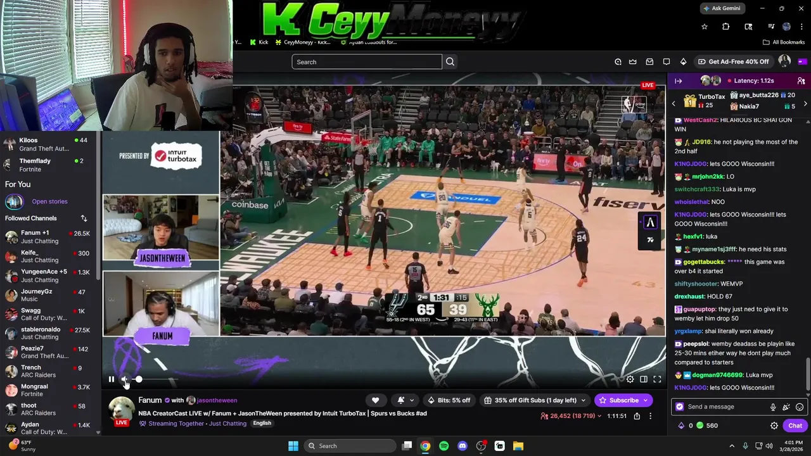
Task: Open All Bookmarks folder
Action: tap(784, 42)
